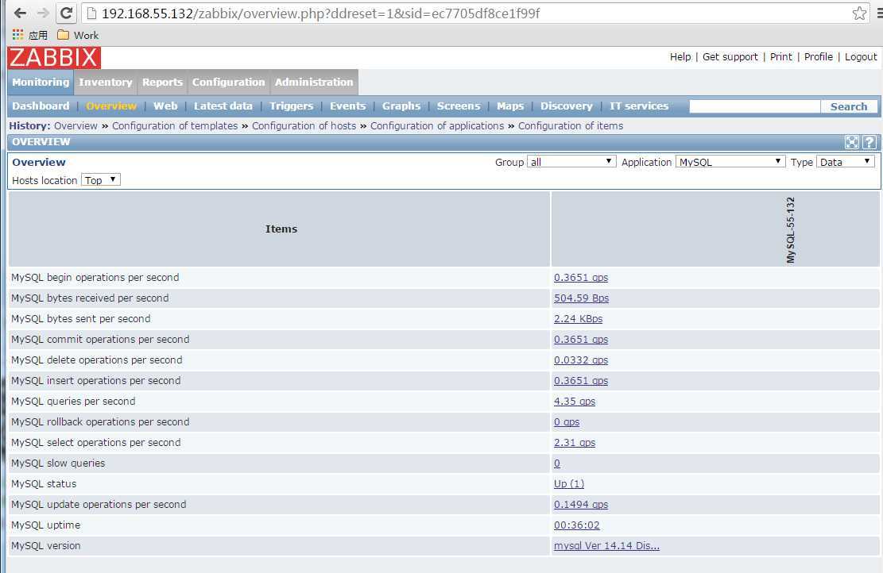Viewport: 883px width, 573px height.
Task: Switch to the Administration main tab
Action: click(x=314, y=82)
